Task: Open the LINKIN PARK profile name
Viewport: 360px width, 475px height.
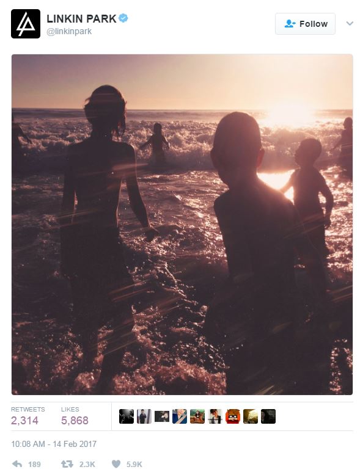Action: click(x=81, y=18)
